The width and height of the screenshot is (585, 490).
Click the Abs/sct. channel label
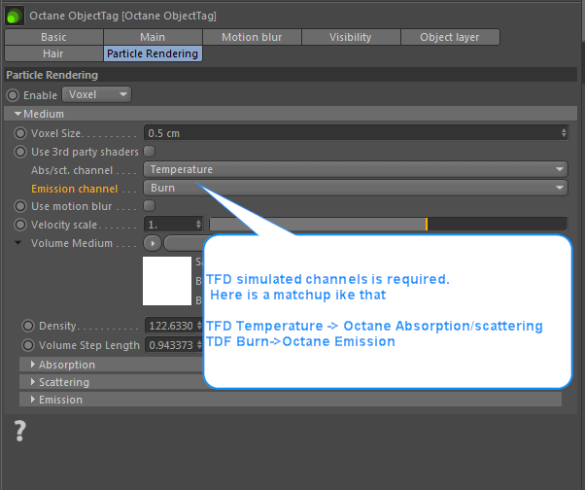click(72, 170)
